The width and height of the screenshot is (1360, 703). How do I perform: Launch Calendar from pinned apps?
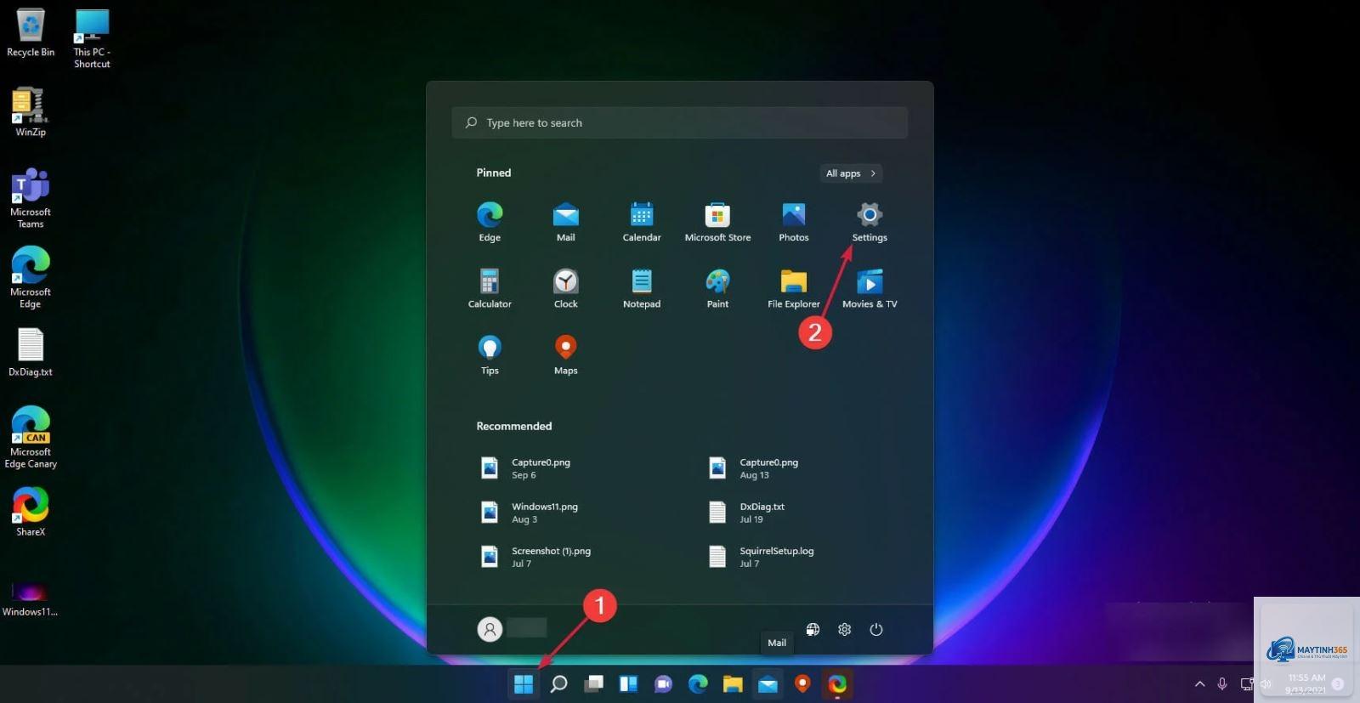[x=642, y=222]
